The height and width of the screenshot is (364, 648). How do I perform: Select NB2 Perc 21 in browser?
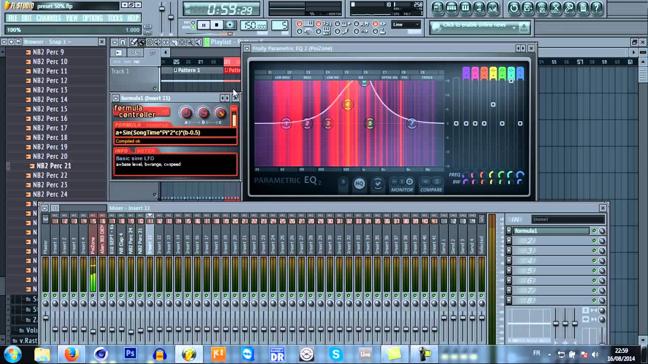click(x=54, y=166)
